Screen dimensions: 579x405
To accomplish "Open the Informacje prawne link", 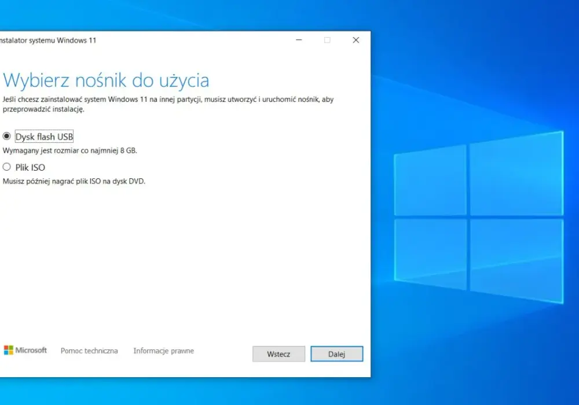I will coord(164,351).
